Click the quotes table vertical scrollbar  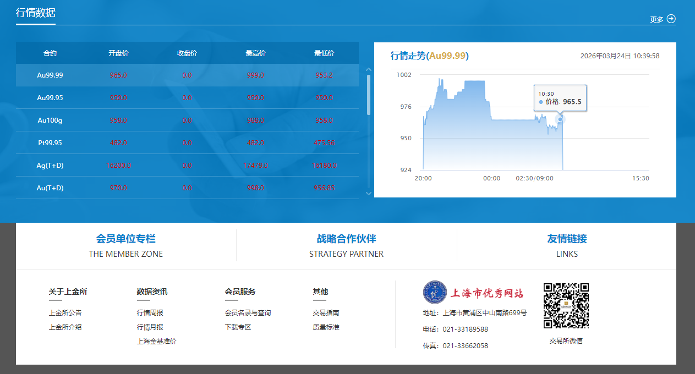tap(369, 95)
